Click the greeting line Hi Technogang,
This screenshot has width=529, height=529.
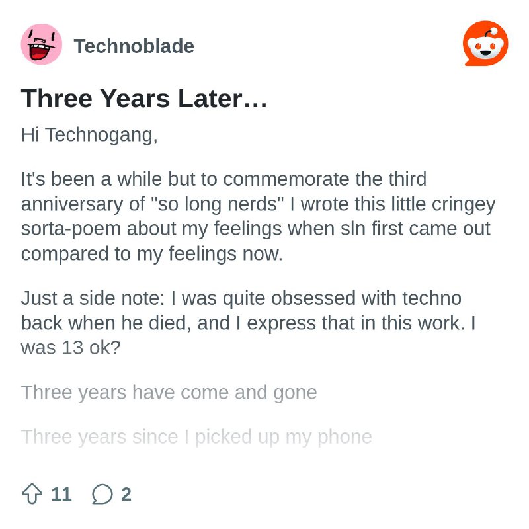pos(89,135)
